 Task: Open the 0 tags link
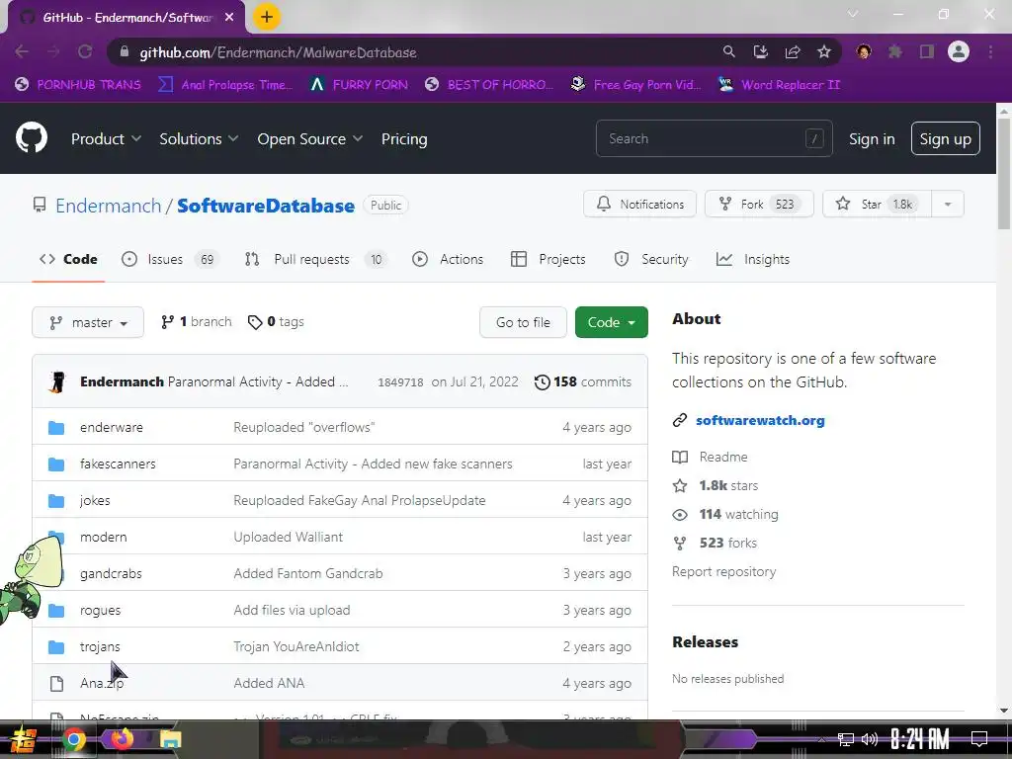[x=276, y=321]
